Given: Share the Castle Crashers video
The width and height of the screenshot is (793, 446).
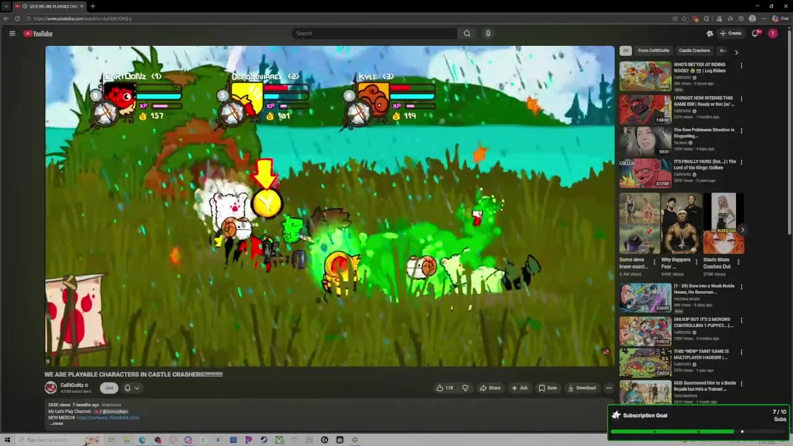Looking at the screenshot, I should pyautogui.click(x=490, y=388).
